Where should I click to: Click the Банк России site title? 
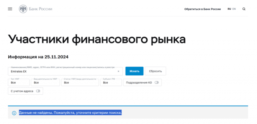coord(40,9)
